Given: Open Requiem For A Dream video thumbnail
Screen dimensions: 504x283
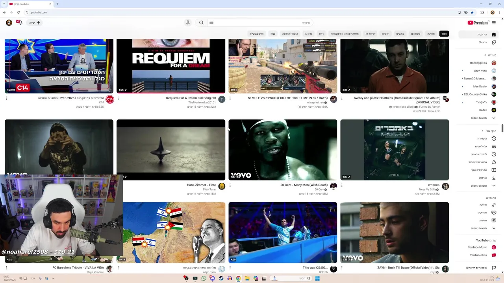Looking at the screenshot, I should click(x=171, y=66).
